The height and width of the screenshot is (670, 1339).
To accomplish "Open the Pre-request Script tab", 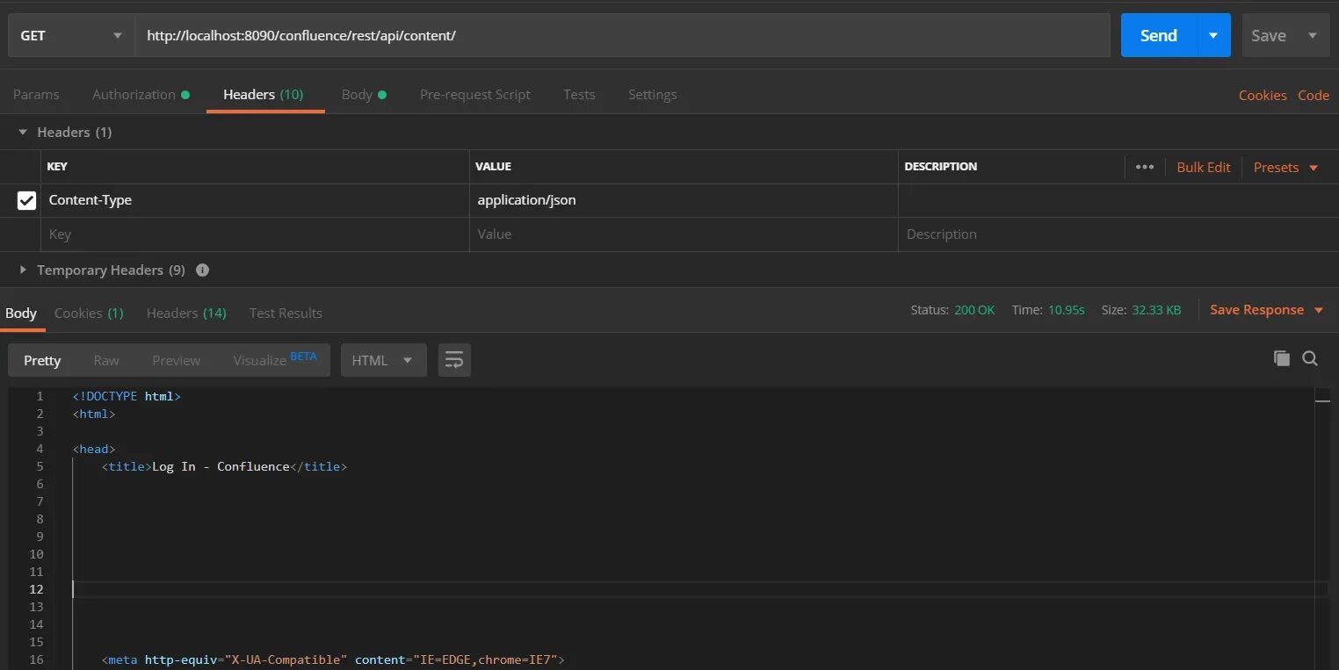I will coord(475,94).
